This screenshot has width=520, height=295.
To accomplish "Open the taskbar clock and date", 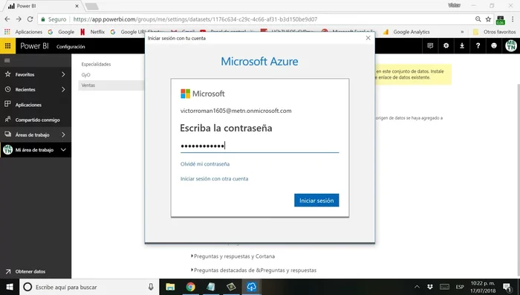I will tap(483, 287).
